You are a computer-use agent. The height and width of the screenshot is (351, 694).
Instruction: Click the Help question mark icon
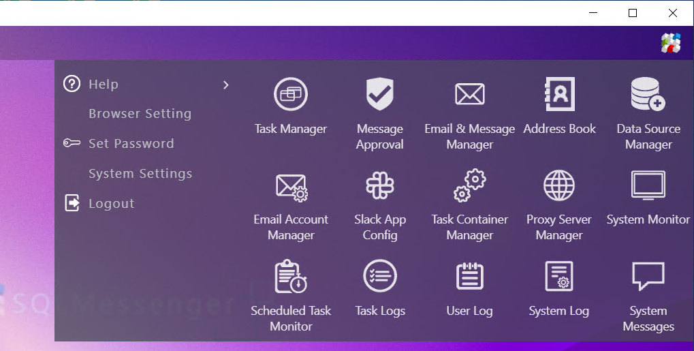click(x=72, y=84)
